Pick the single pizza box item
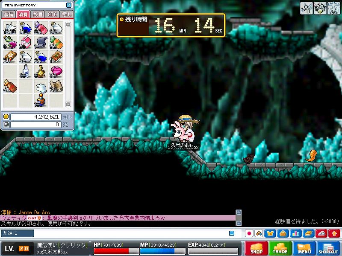Image resolution: width=342 pixels, height=256 pixels. 56,57
